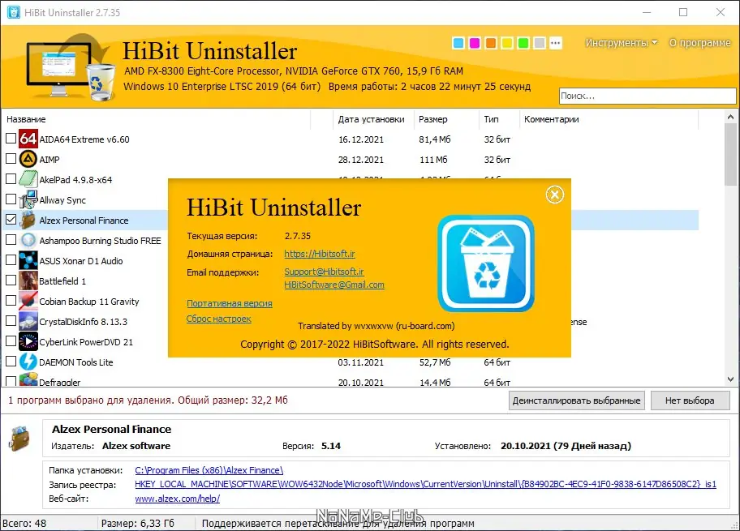This screenshot has width=740, height=531.
Task: Click the program list scrollbar down arrow
Action: [x=730, y=379]
